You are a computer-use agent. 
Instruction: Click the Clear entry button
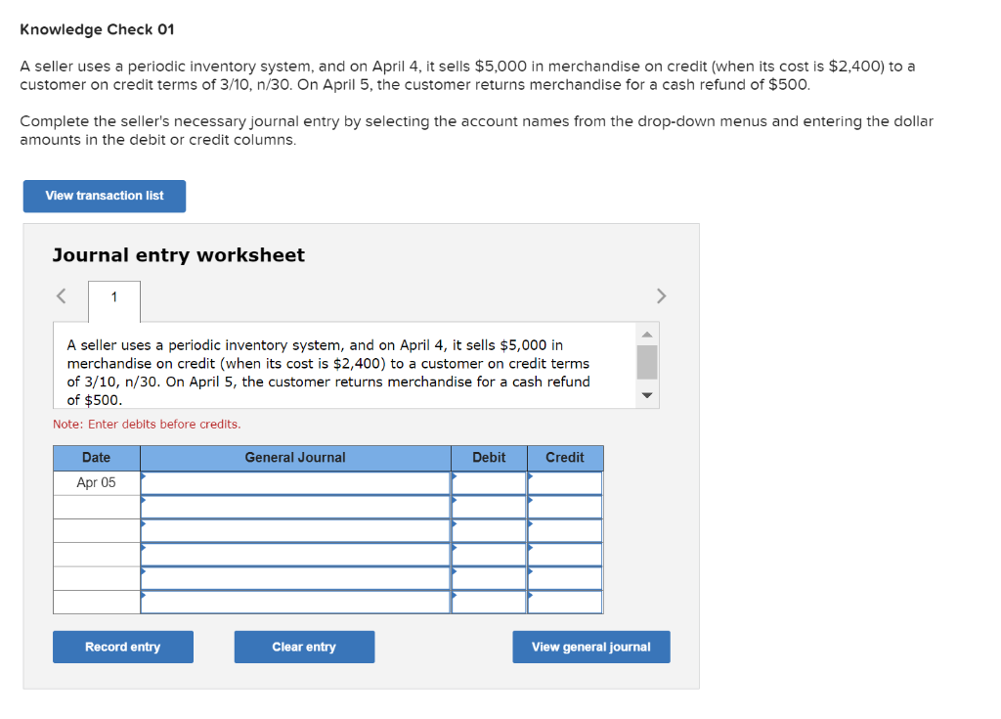[304, 647]
